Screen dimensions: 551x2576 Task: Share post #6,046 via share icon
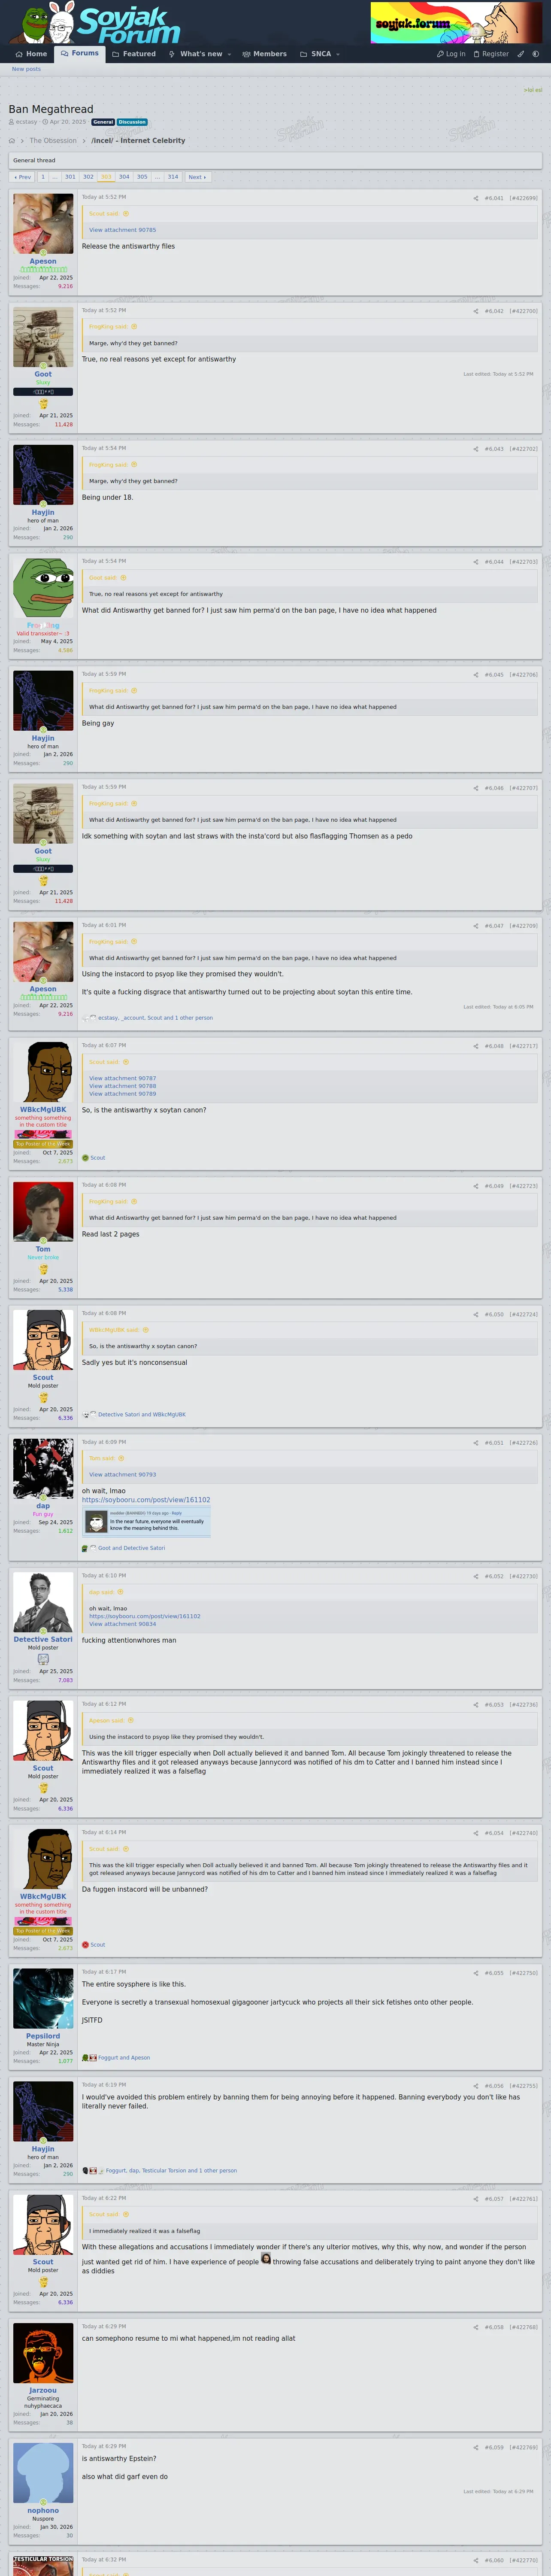475,788
